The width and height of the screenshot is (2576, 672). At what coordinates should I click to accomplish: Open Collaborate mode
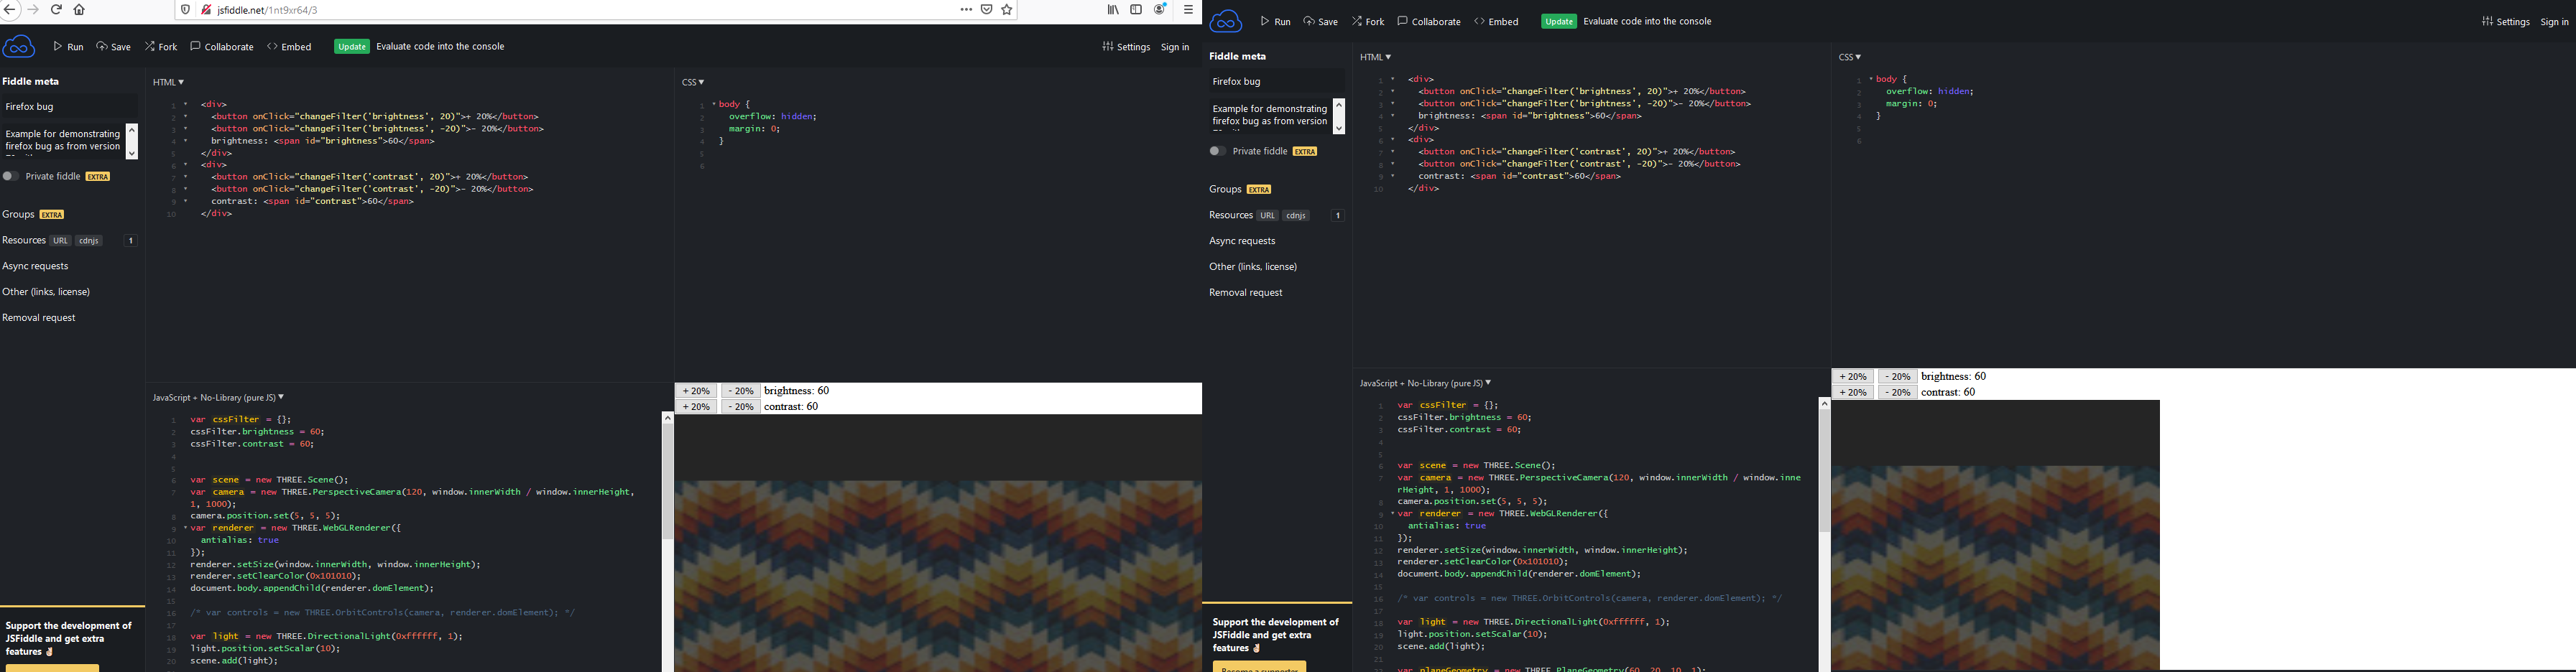[x=222, y=46]
